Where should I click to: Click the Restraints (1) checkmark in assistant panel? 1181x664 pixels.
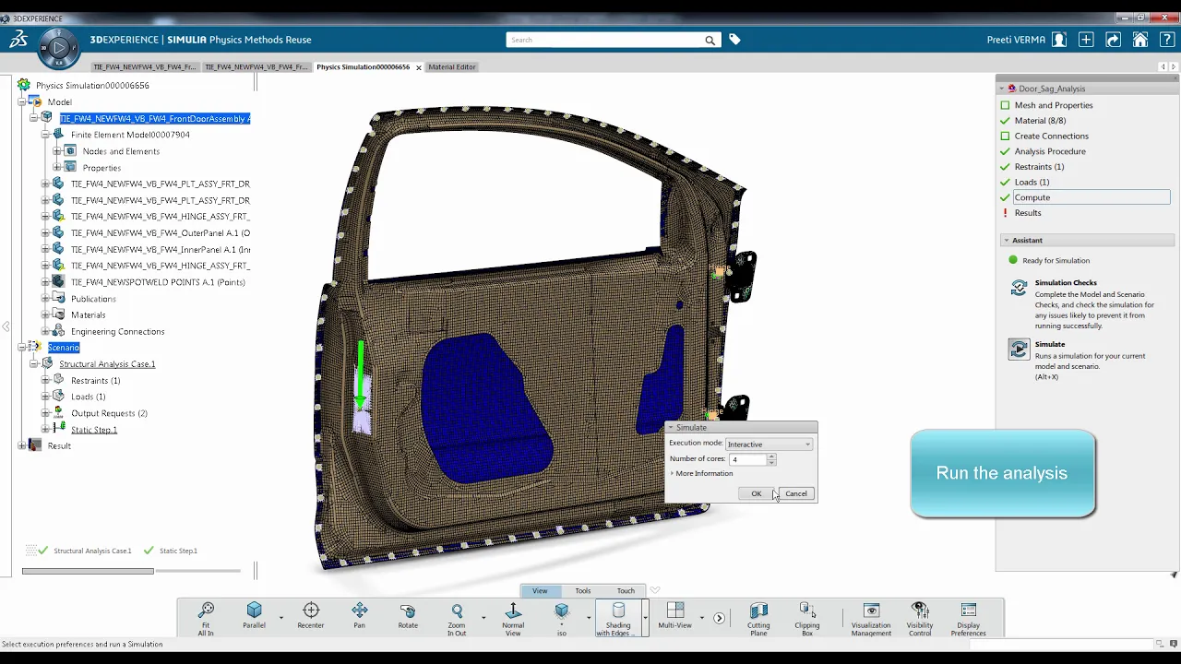(1006, 167)
